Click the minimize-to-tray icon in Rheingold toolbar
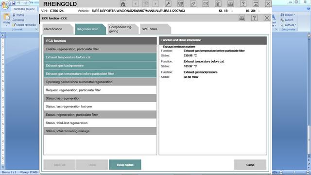 click(x=256, y=4)
